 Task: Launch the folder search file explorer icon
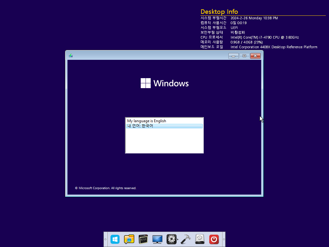coord(129,239)
